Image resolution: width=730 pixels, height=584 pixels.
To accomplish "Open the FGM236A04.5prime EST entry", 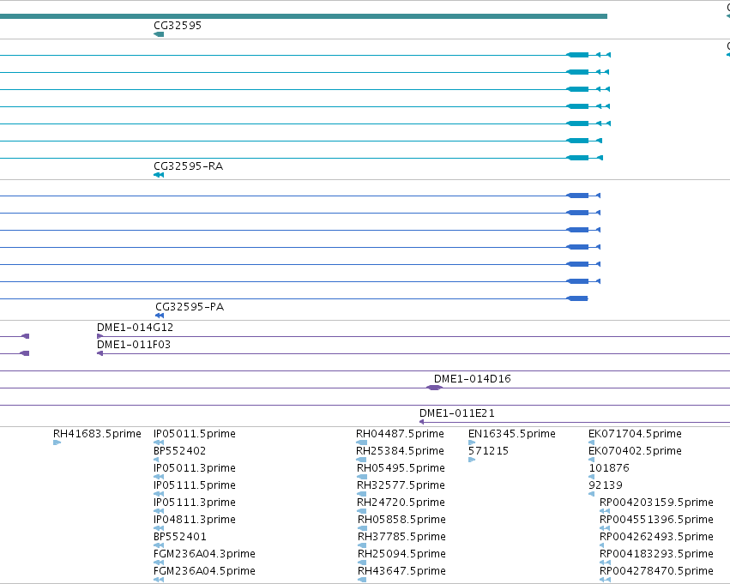I will pos(204,571).
